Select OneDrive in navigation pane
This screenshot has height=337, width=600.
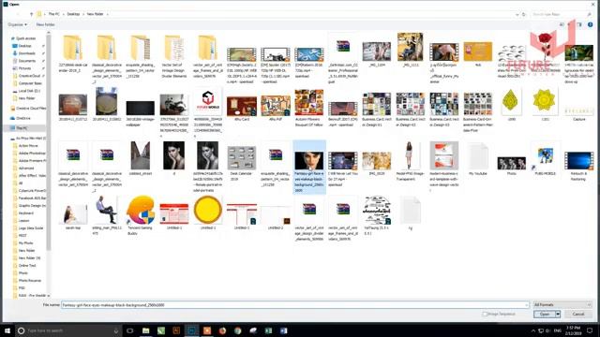pos(22,119)
